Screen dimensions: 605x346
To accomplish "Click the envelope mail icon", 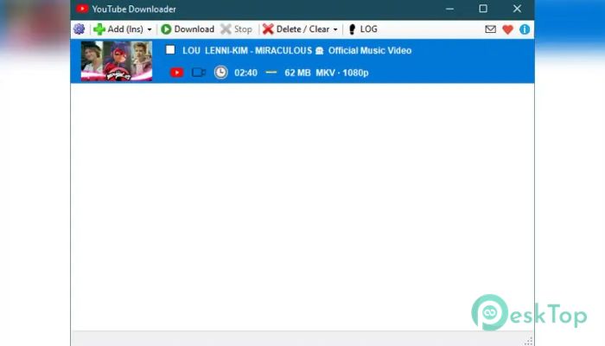I will (490, 29).
